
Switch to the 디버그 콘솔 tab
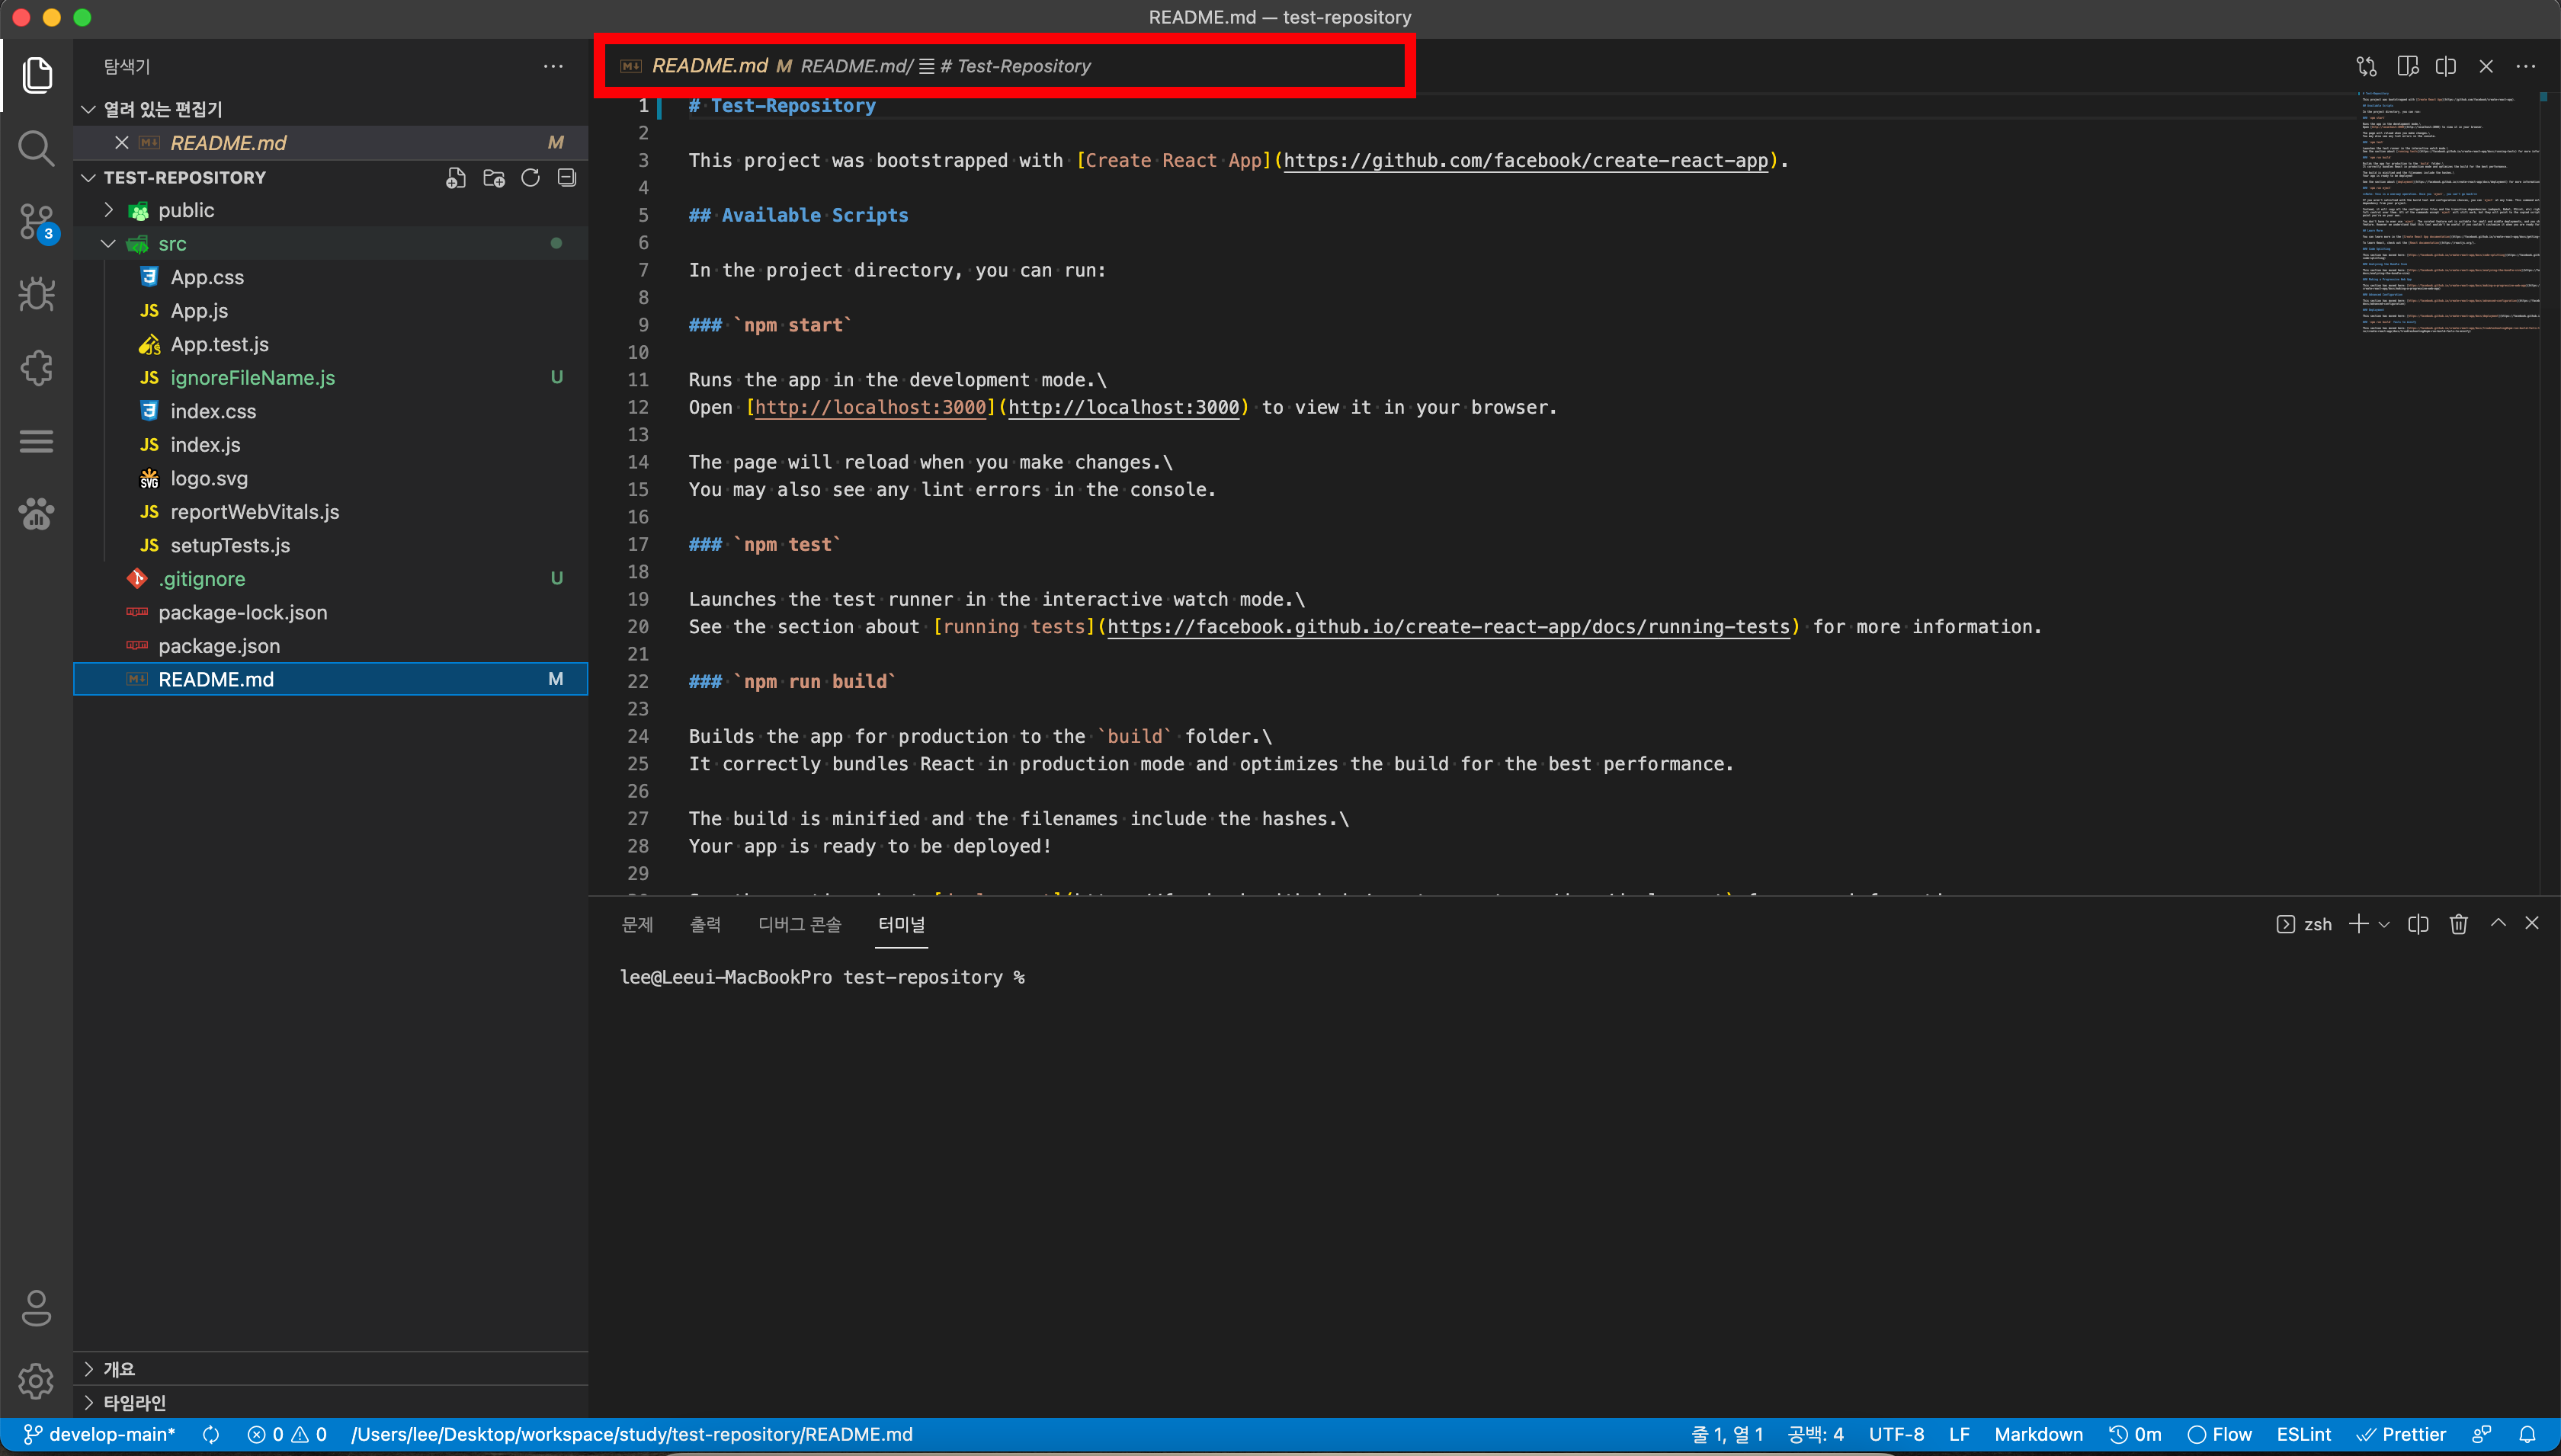coord(800,924)
